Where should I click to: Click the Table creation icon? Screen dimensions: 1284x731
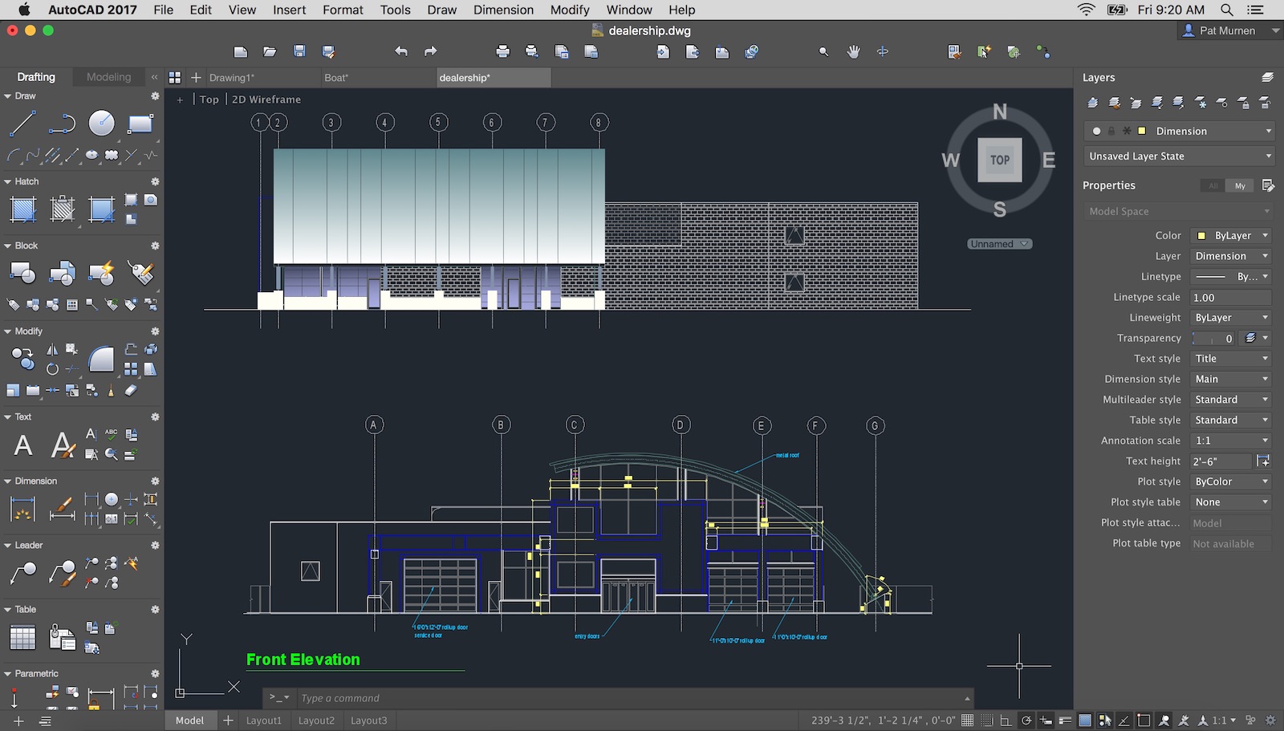(22, 636)
